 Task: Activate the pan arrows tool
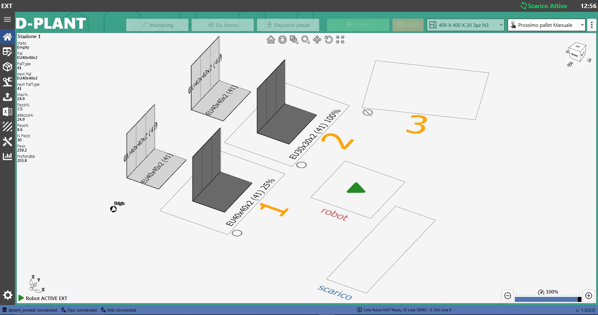(317, 40)
